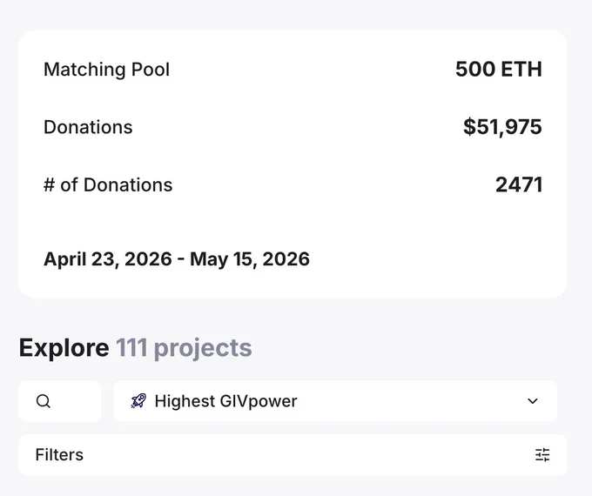This screenshot has width=592, height=496.
Task: Click the 111 projects count text
Action: (x=184, y=348)
